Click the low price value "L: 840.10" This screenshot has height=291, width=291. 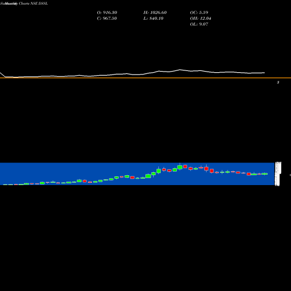pos(154,19)
